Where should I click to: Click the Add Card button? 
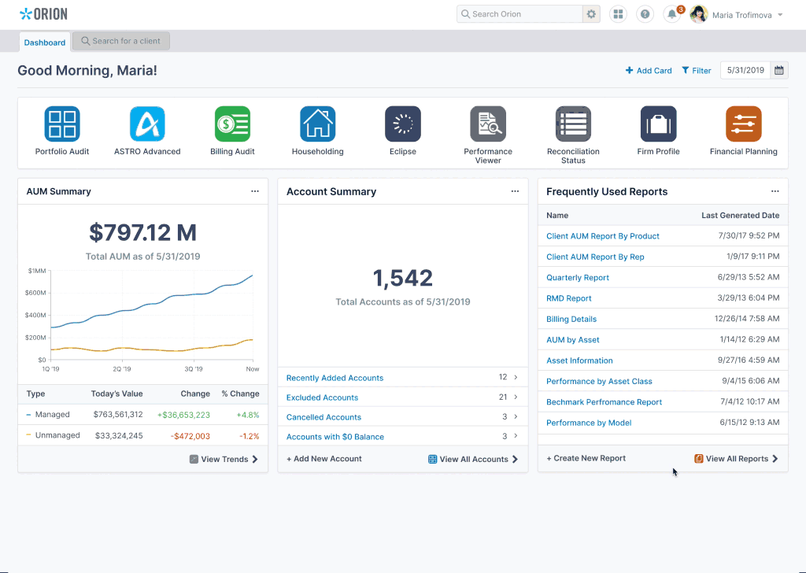[x=649, y=71]
